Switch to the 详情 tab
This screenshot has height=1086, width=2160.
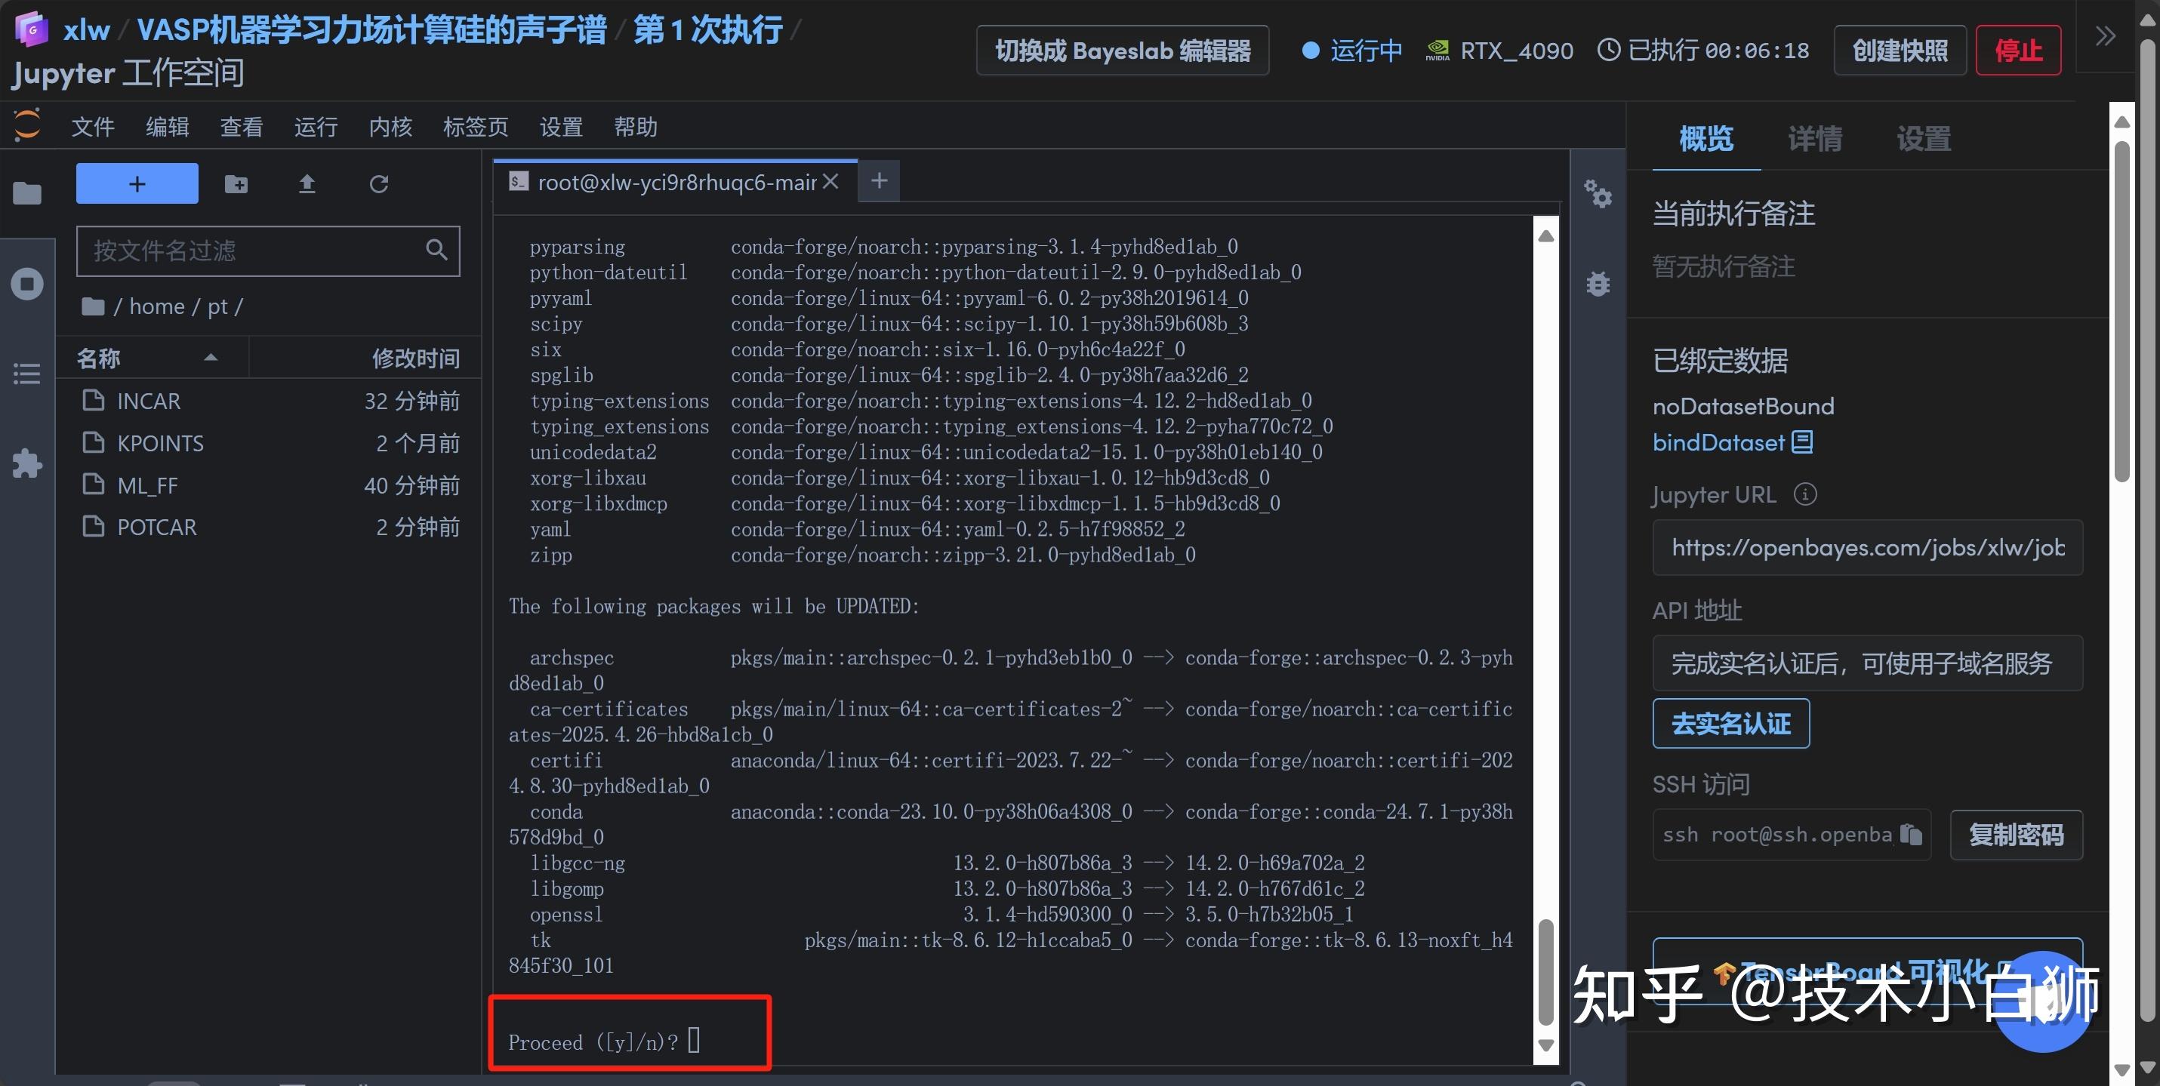pos(1816,138)
